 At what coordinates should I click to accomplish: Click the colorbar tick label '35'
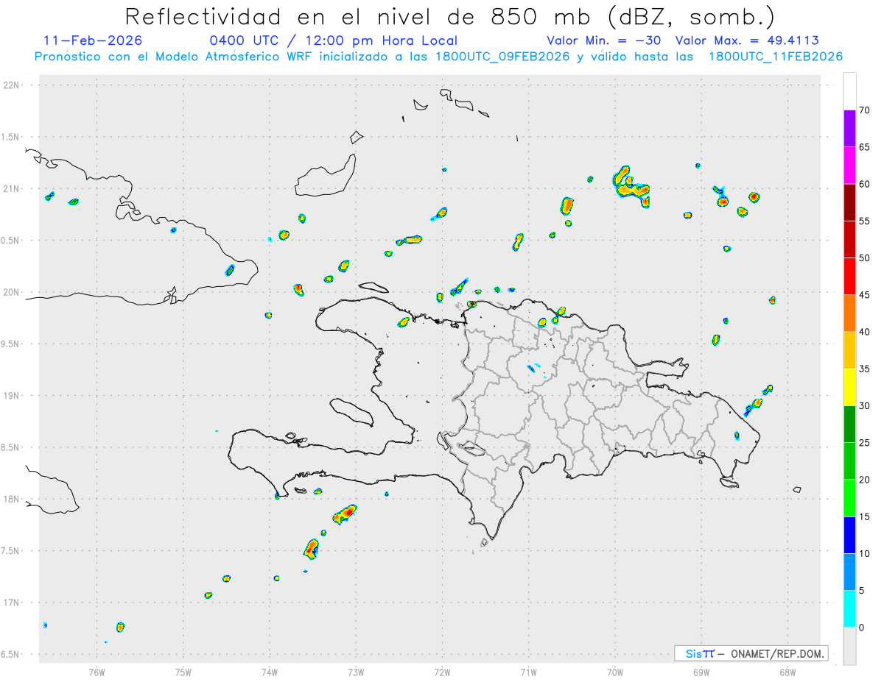click(x=865, y=369)
